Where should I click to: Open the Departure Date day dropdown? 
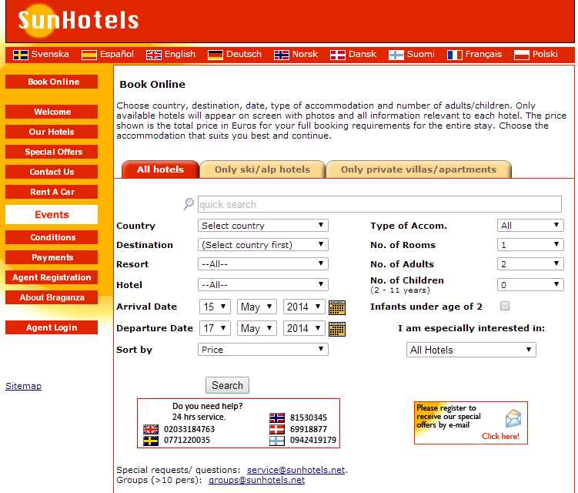pos(215,328)
